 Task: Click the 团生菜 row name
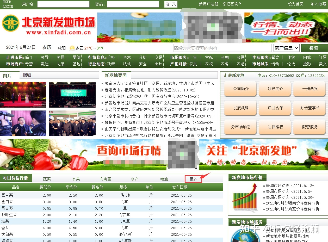click(x=7, y=195)
